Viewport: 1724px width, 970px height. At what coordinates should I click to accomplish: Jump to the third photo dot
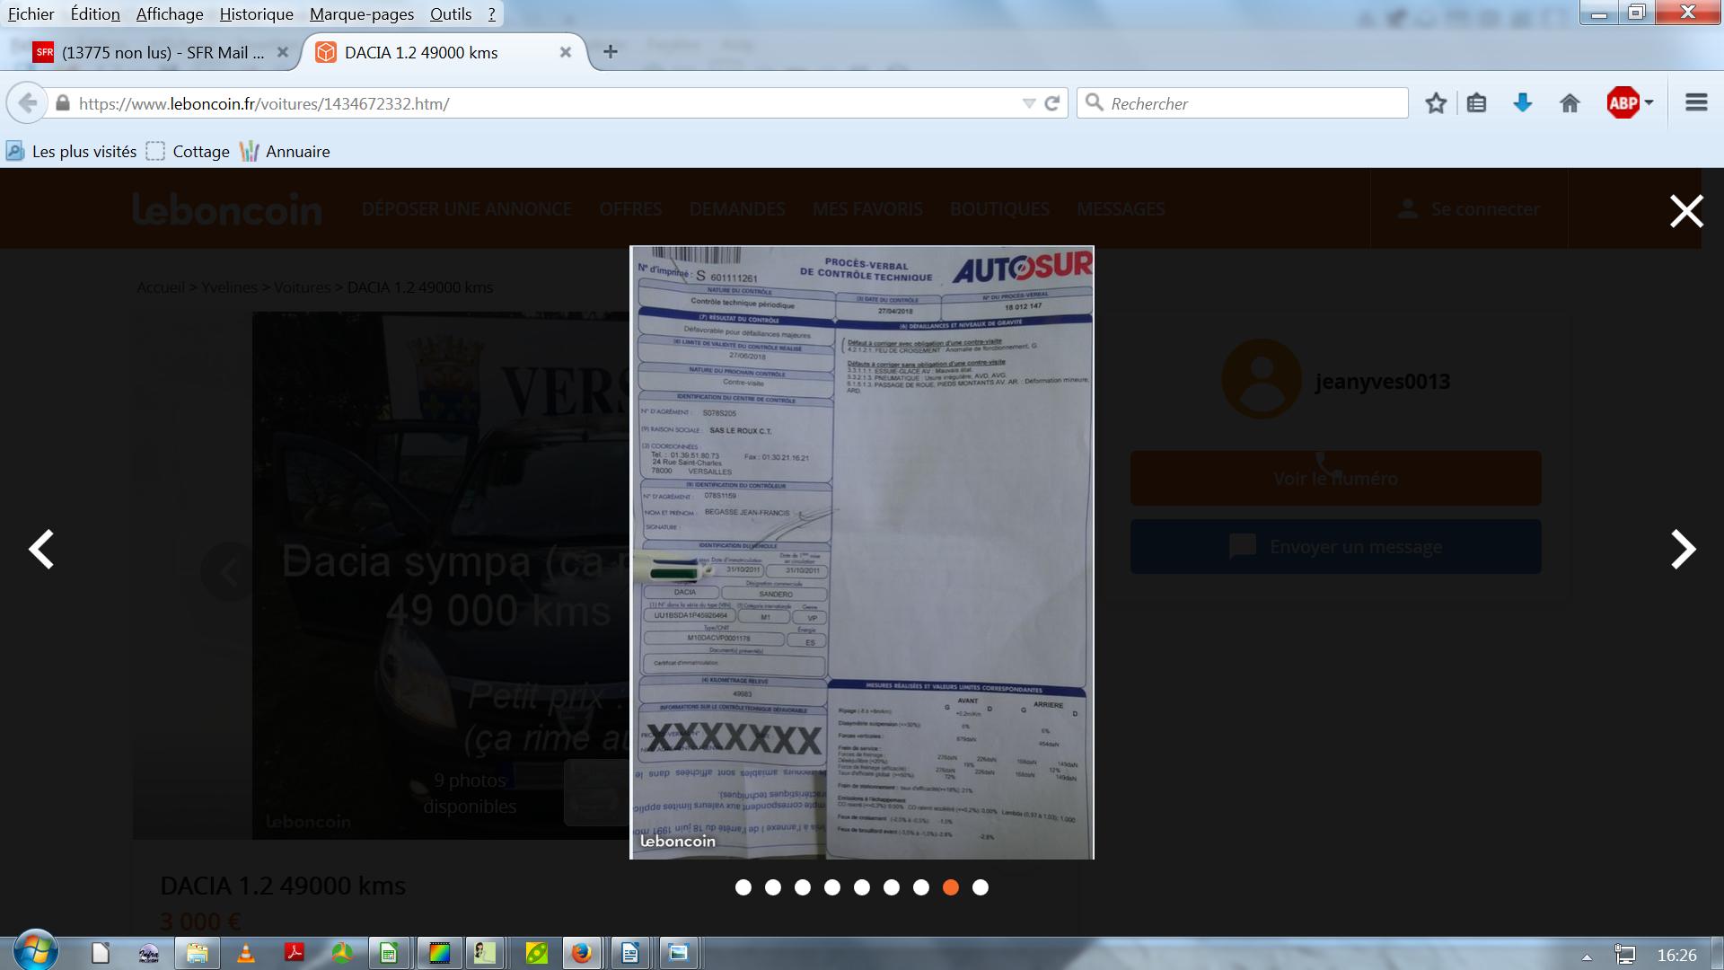[802, 887]
